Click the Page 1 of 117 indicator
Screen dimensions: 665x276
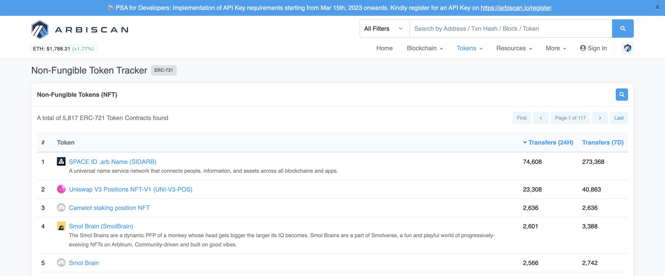570,118
